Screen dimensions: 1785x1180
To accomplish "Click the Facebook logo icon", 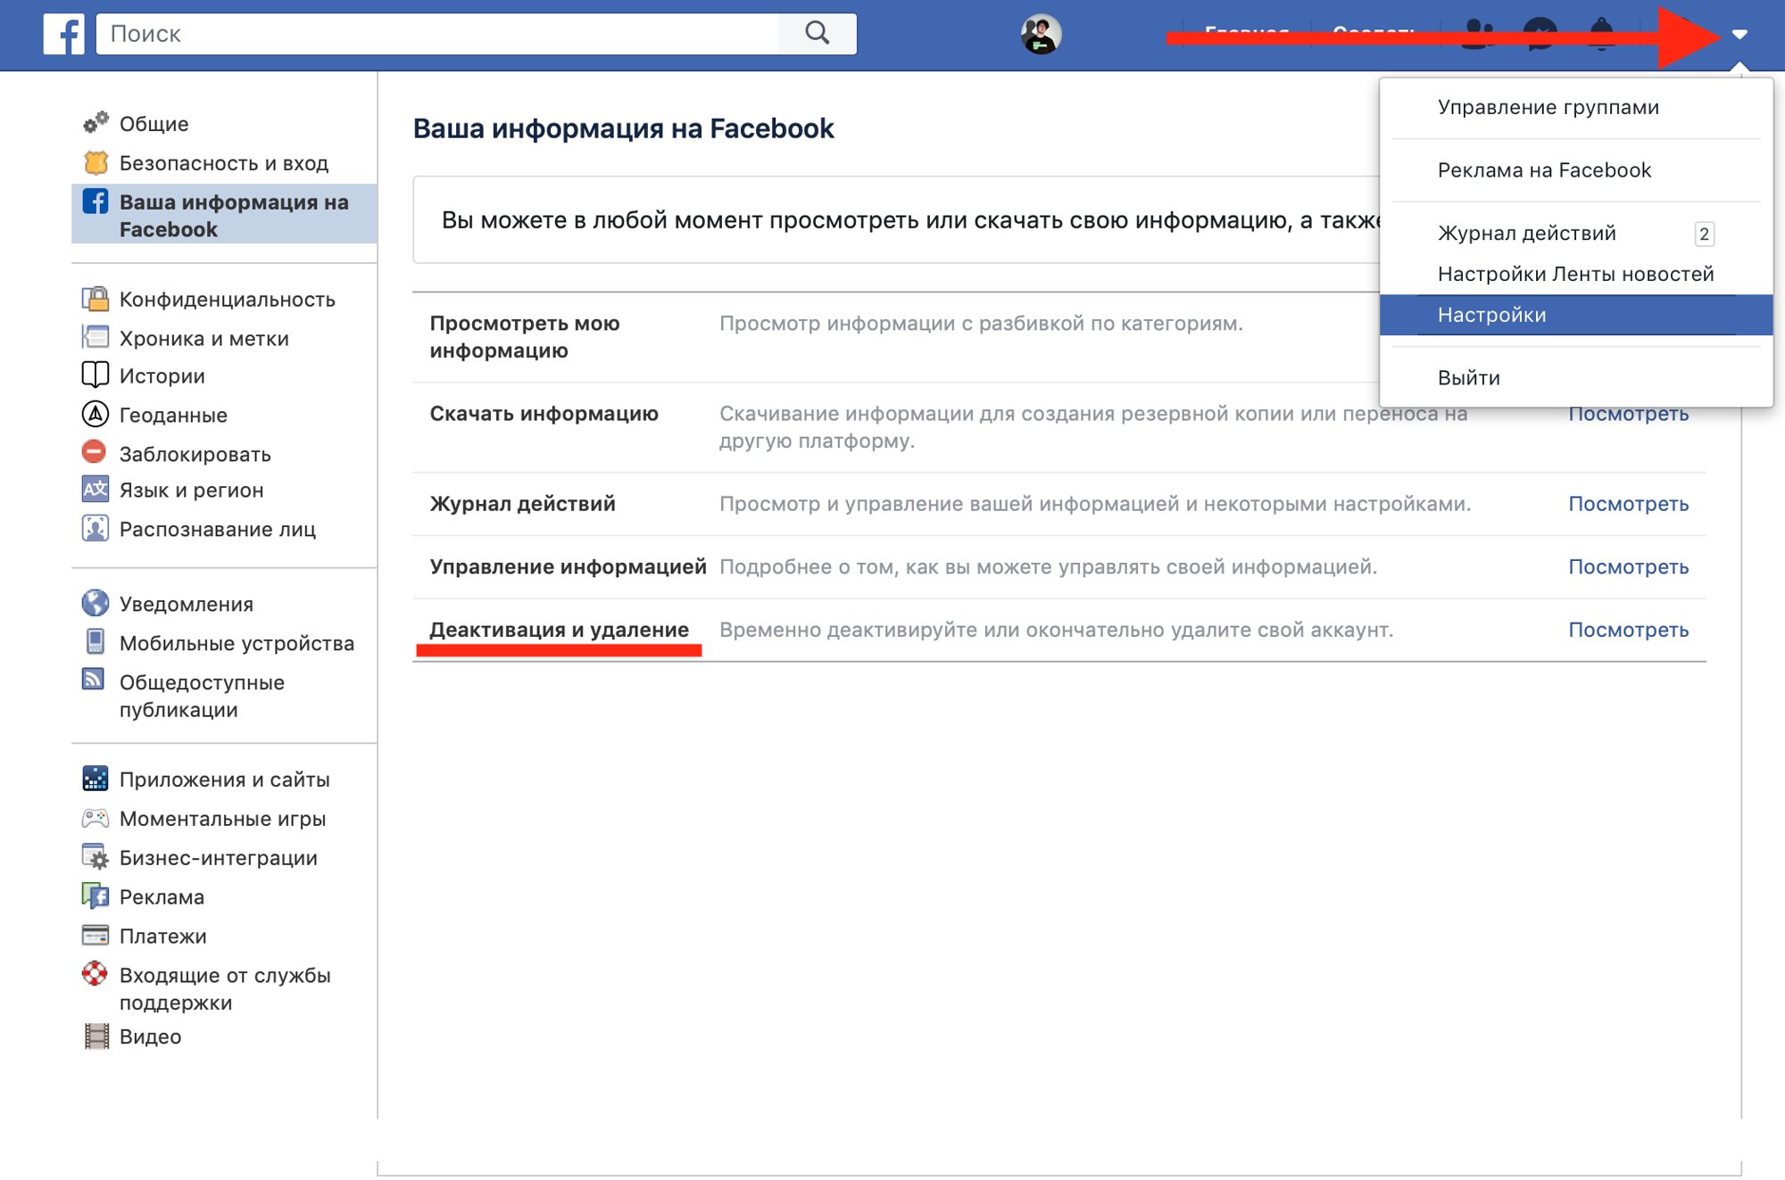I will (x=64, y=34).
